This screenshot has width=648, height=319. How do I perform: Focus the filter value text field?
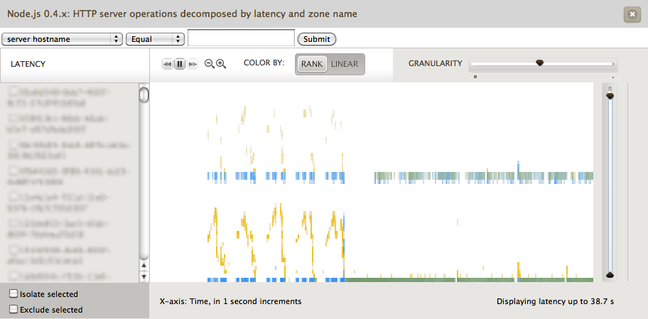241,38
